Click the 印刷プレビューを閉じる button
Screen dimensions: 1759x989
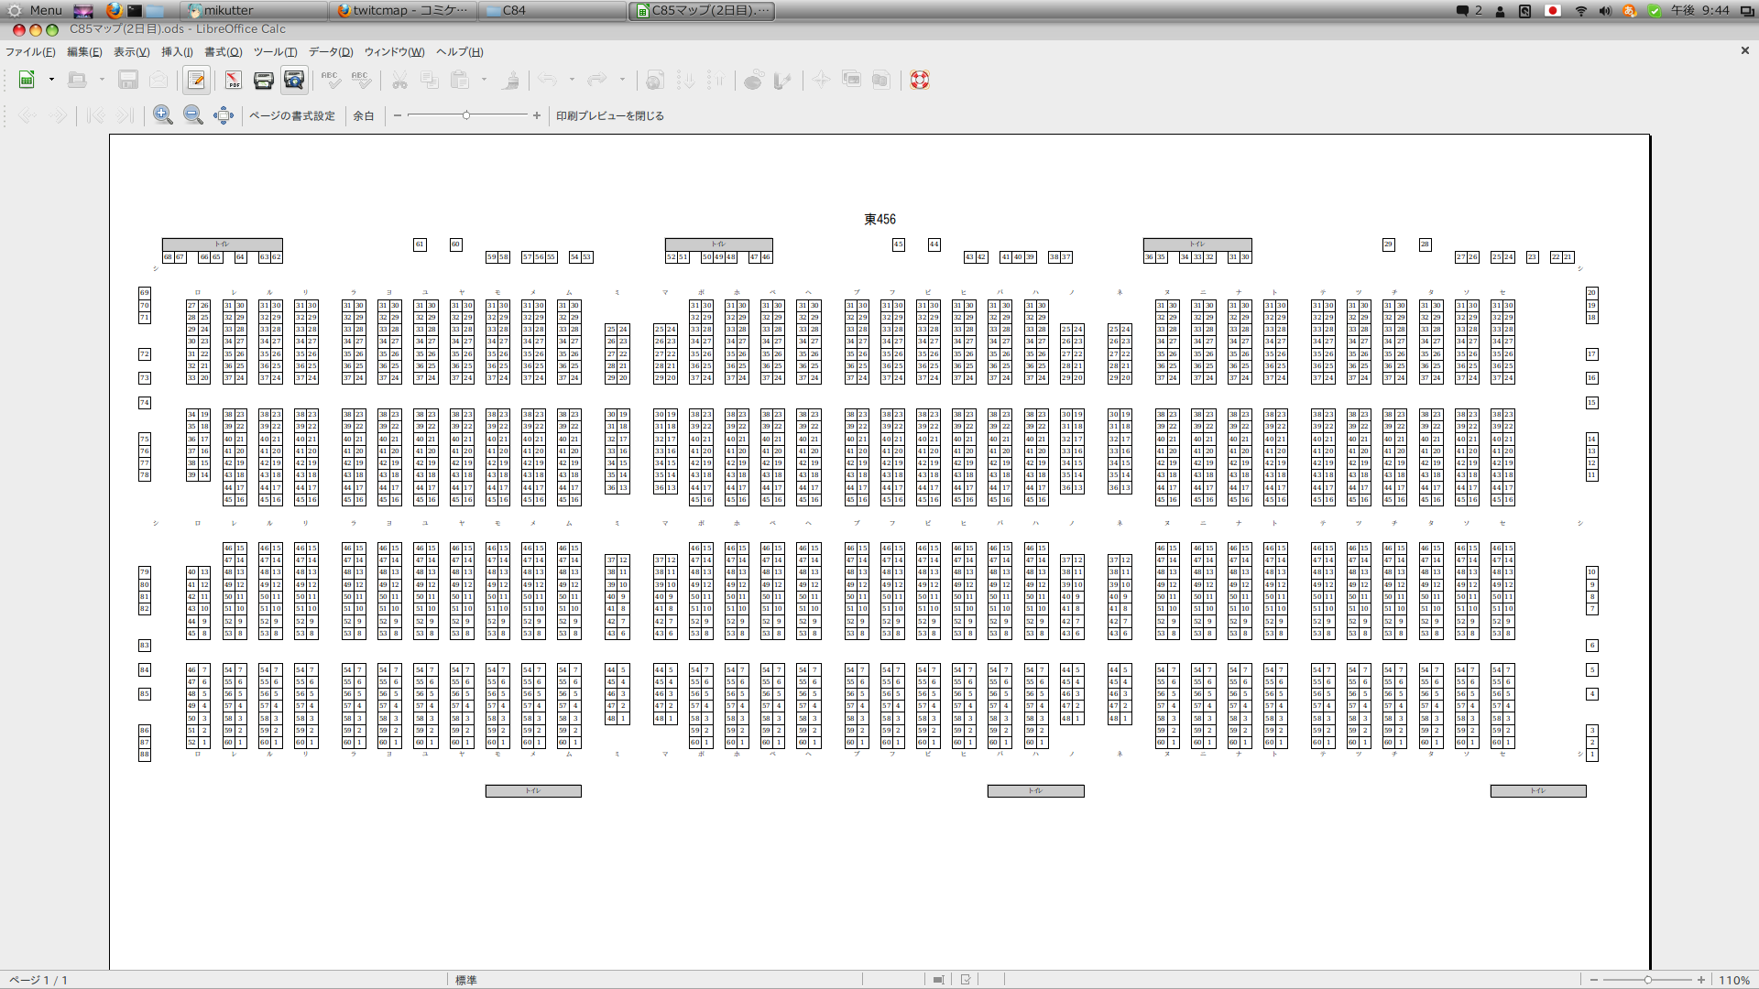click(x=610, y=116)
